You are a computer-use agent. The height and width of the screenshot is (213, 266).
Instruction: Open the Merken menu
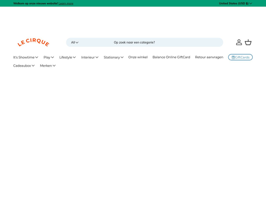click(48, 65)
